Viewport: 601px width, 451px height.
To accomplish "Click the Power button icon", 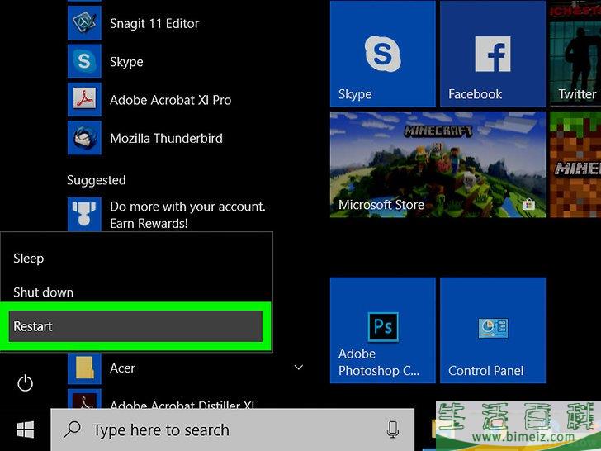I will tap(25, 383).
